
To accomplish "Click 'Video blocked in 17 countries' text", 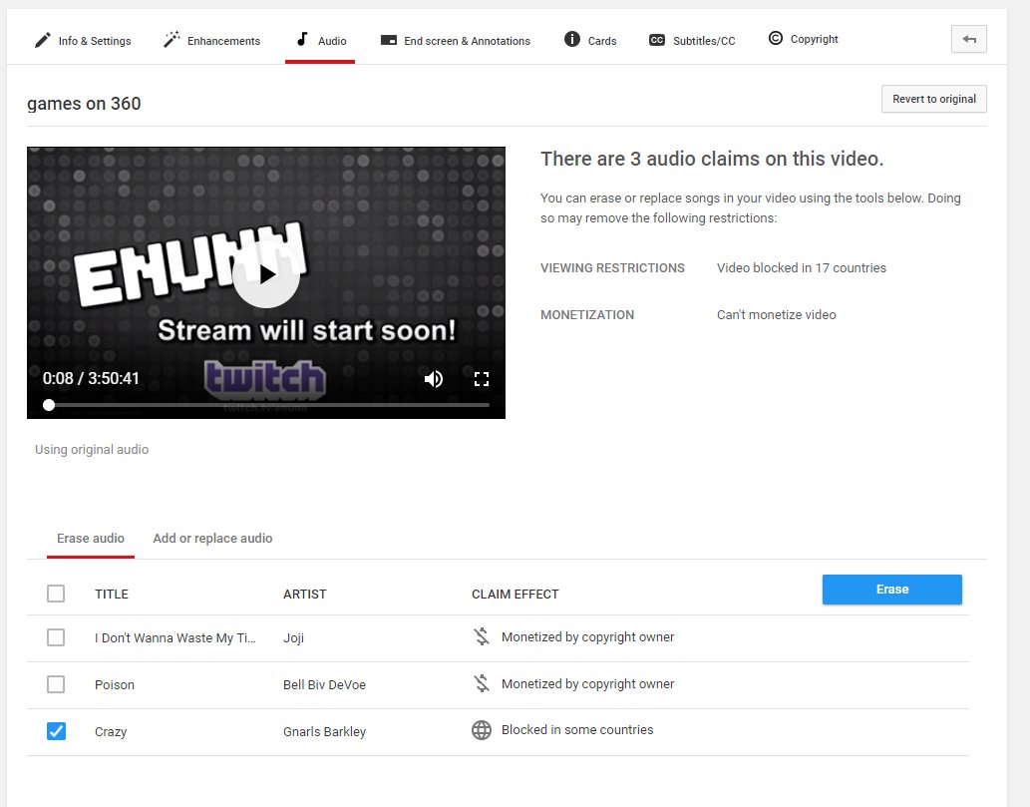I will tap(802, 267).
